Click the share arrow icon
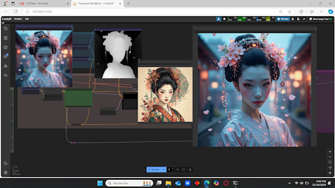Image resolution: width=335 pixels, height=188 pixels. click(x=304, y=19)
